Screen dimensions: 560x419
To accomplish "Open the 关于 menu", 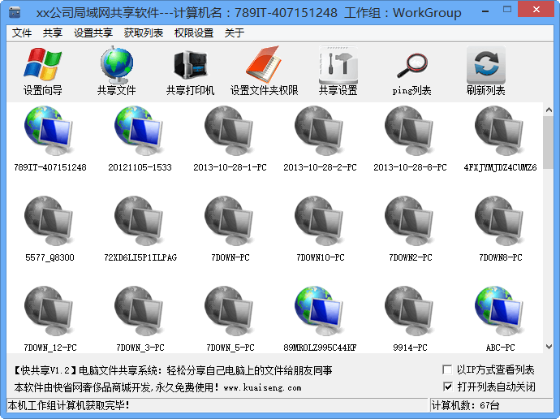I will tap(235, 32).
